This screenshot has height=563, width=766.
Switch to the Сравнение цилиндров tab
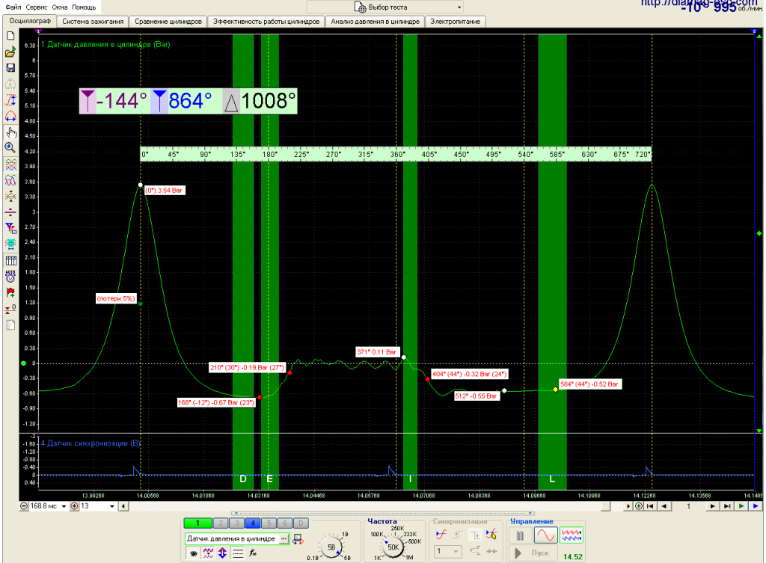tap(168, 22)
